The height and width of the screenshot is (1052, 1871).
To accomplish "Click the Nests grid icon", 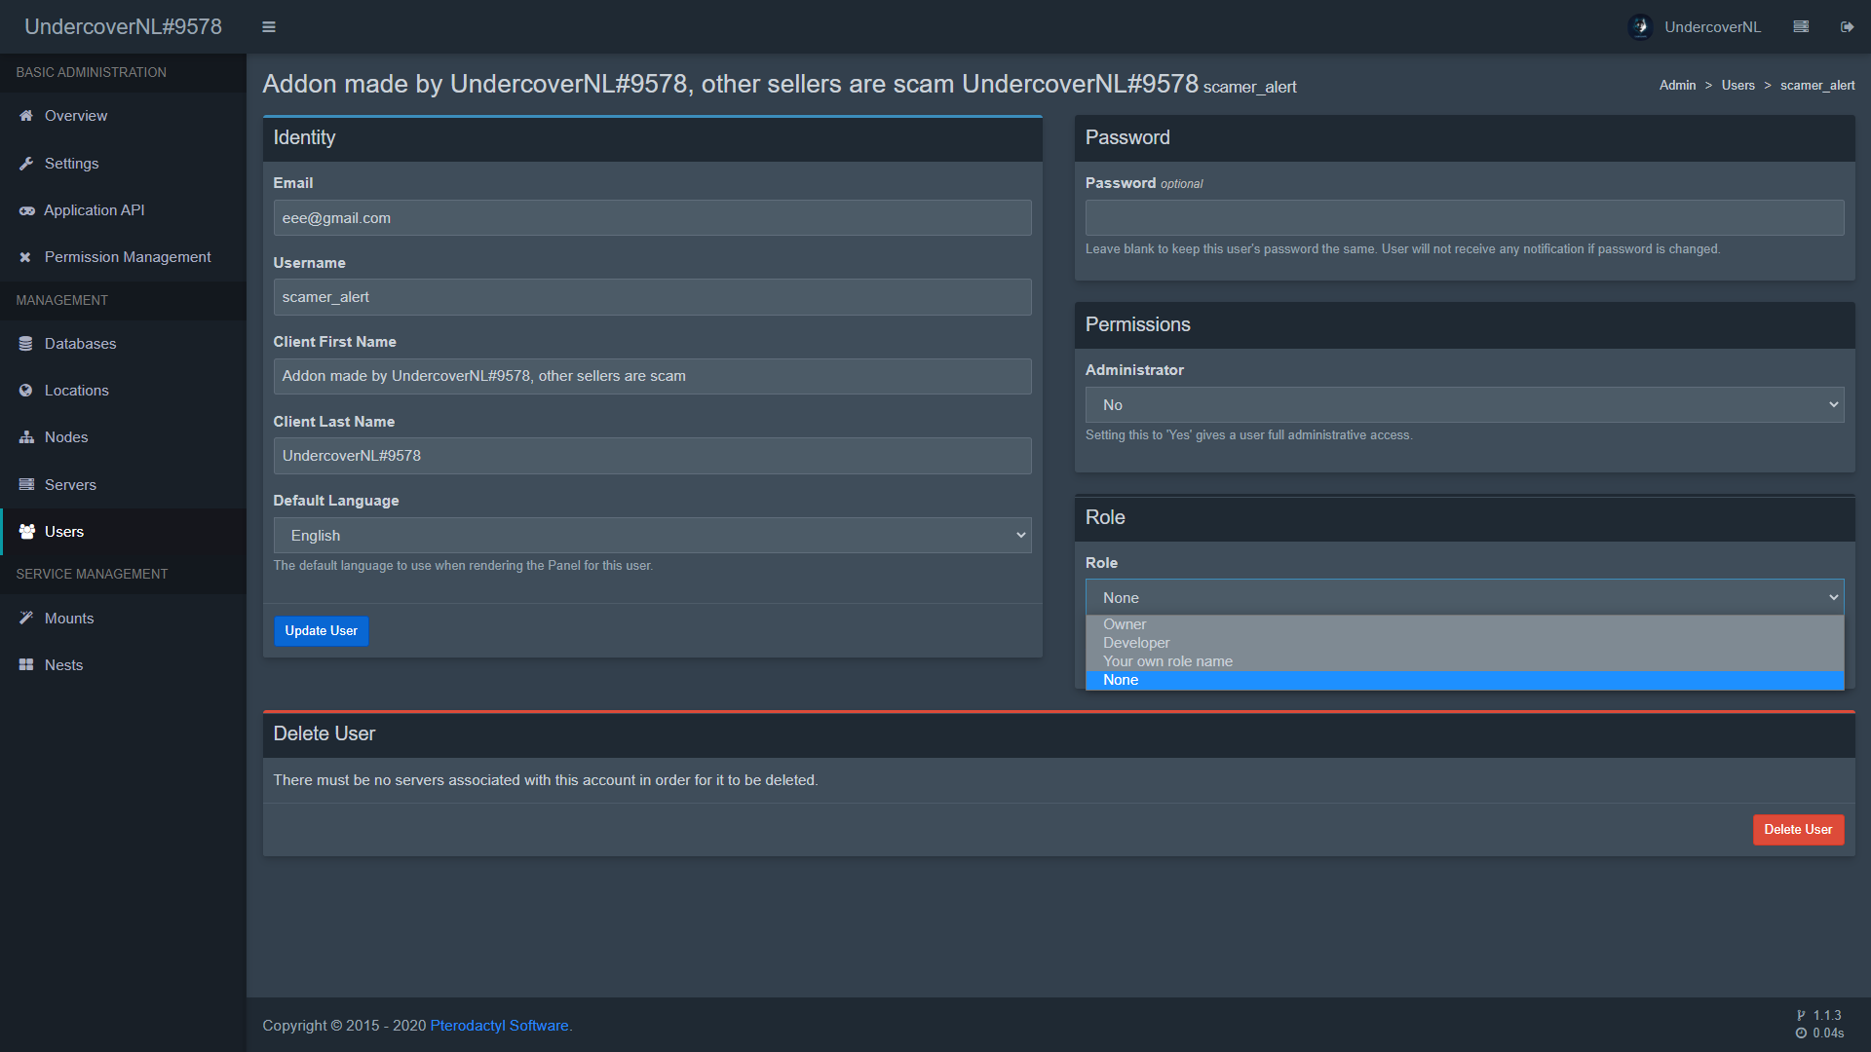I will (x=26, y=665).
